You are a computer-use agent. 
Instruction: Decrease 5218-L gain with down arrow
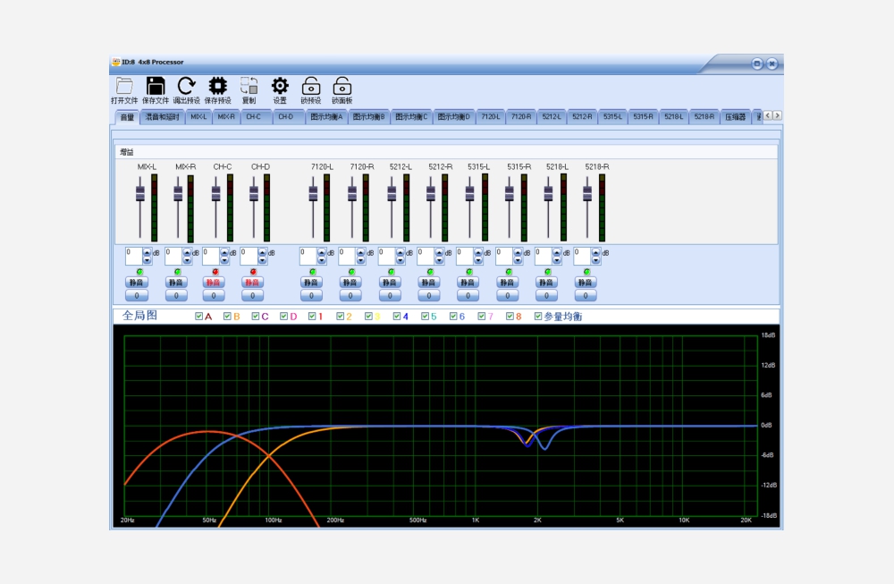pos(556,260)
